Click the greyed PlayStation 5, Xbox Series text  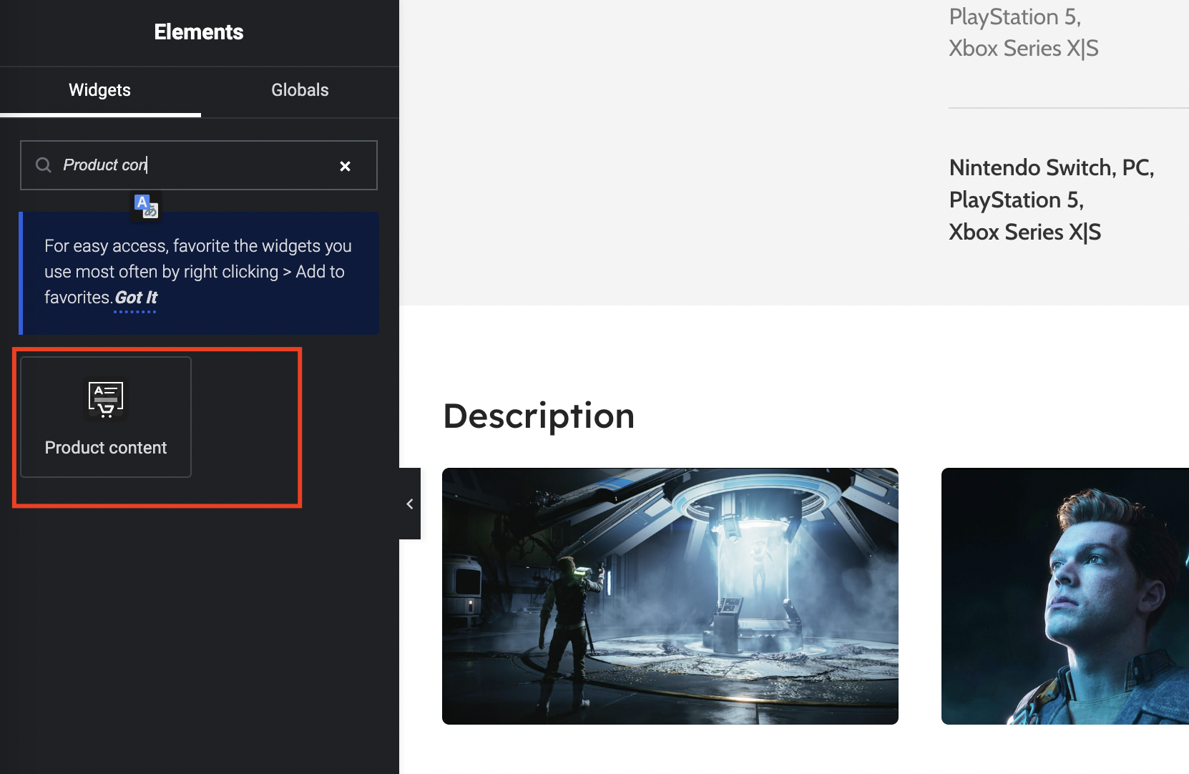pos(1024,32)
